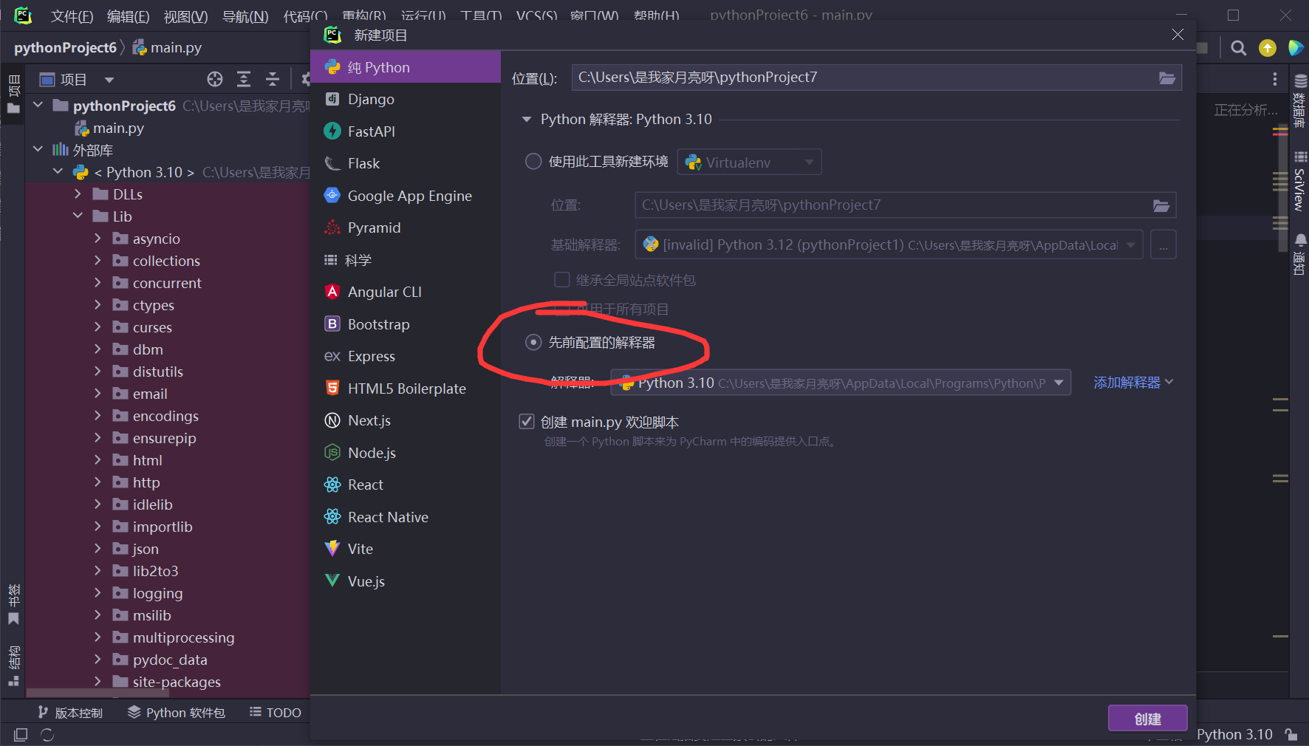1309x746 pixels.
Task: Click base interpreter browse ... button
Action: coord(1163,244)
